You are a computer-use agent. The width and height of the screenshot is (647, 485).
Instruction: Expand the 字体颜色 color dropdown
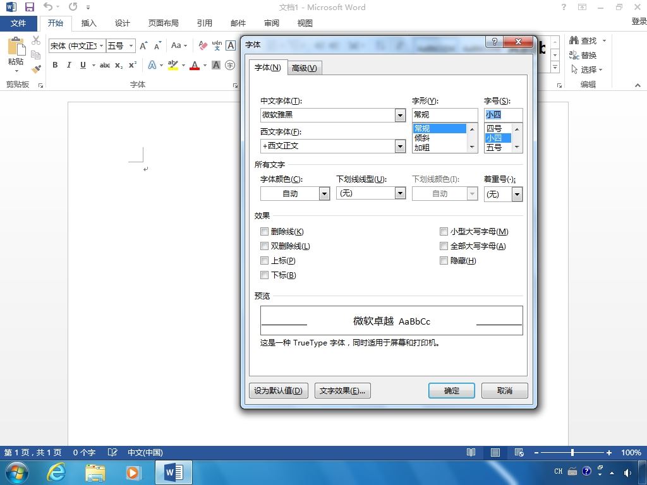(x=324, y=193)
